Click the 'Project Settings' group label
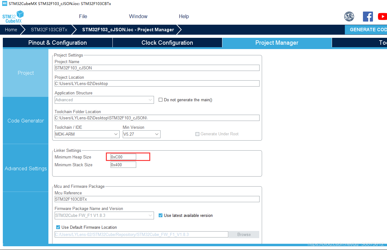 tap(68, 55)
